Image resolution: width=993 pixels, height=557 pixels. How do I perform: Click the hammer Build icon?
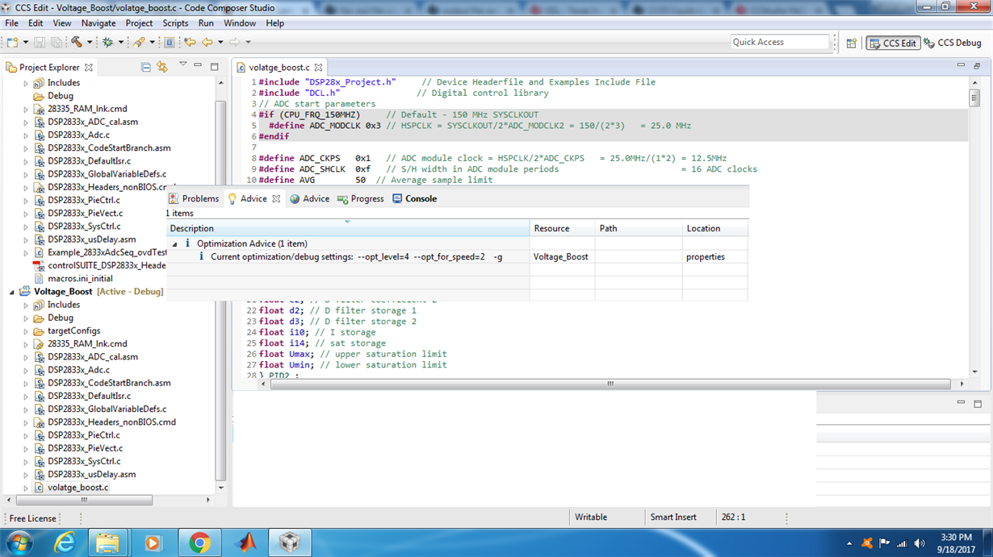77,42
